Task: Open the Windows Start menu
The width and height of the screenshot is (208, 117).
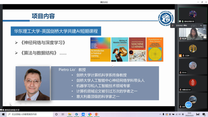Action: (x=3, y=114)
